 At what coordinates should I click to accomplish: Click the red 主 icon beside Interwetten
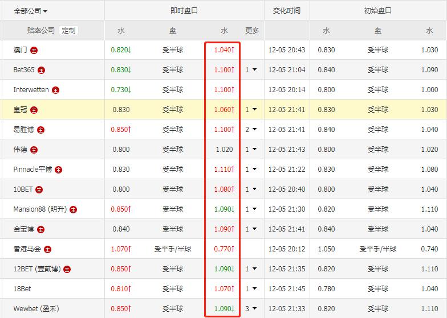coord(56,90)
